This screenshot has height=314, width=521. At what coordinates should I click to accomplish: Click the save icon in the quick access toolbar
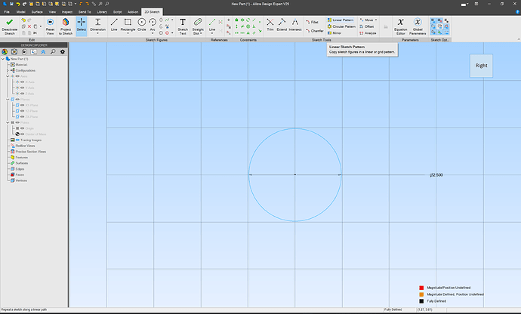coord(11,4)
